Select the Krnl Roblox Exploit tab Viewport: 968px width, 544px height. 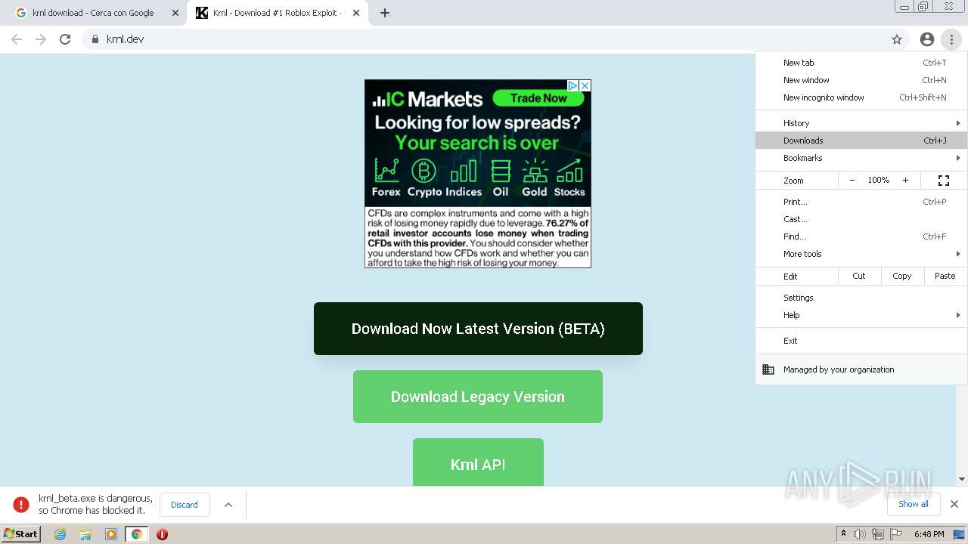(279, 13)
